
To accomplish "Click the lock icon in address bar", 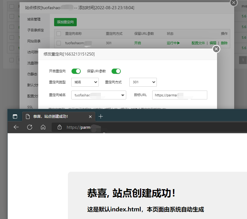I will click(x=60, y=127).
